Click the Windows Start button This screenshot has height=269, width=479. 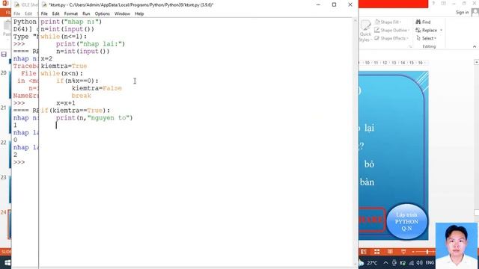[7, 262]
